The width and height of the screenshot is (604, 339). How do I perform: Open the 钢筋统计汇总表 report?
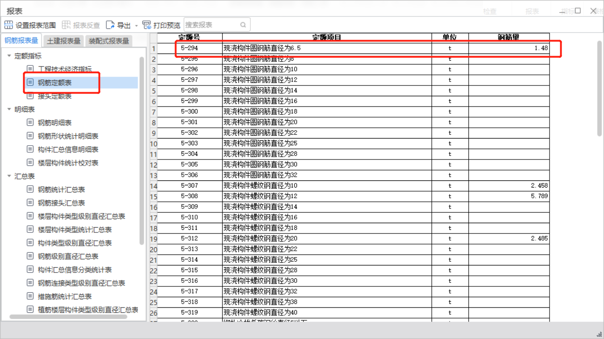click(x=61, y=189)
